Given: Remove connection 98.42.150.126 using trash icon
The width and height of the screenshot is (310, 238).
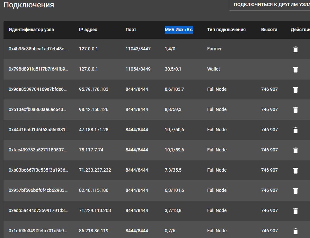Looking at the screenshot, I should tap(295, 110).
